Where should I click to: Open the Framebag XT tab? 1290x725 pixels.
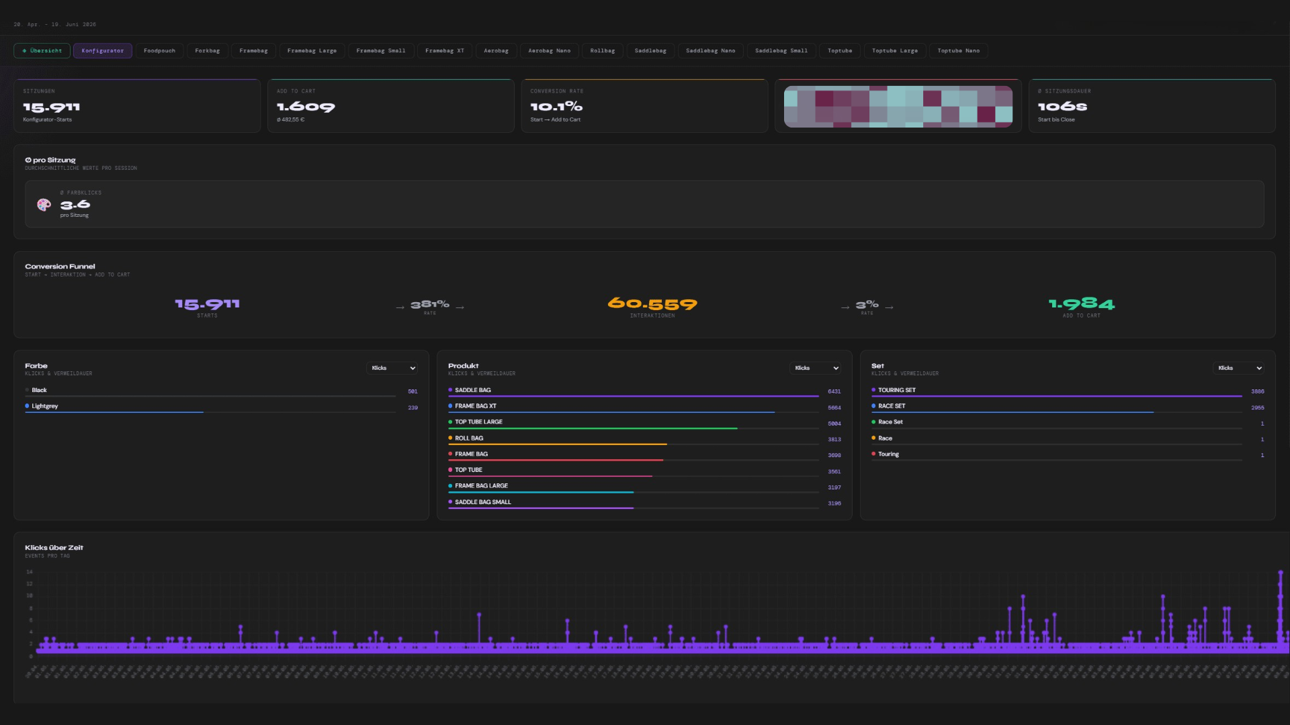pyautogui.click(x=445, y=51)
